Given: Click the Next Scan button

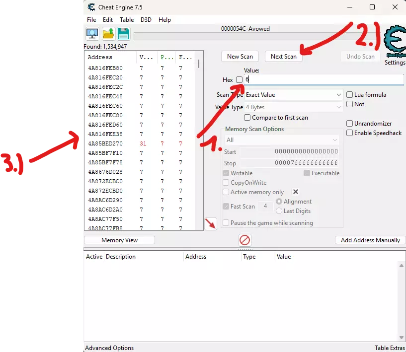Looking at the screenshot, I should (284, 57).
